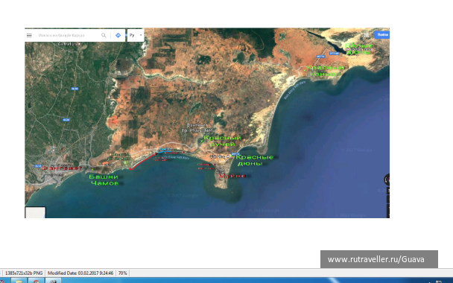Click the blue Войти sign-in button
This screenshot has height=283, width=453.
click(x=382, y=35)
